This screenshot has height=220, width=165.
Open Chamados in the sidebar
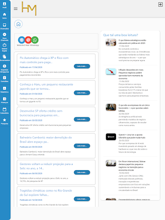pyautogui.click(x=4, y=26)
